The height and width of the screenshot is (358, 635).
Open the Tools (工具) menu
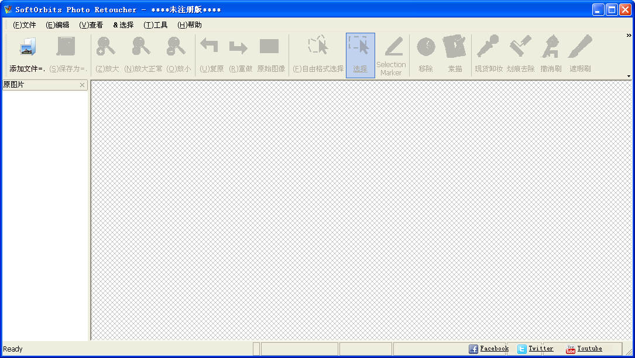click(x=156, y=25)
